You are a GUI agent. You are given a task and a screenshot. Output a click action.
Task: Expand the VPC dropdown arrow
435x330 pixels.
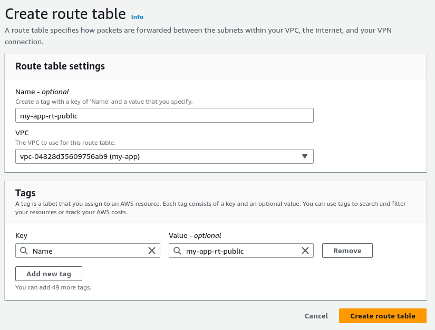click(x=305, y=156)
